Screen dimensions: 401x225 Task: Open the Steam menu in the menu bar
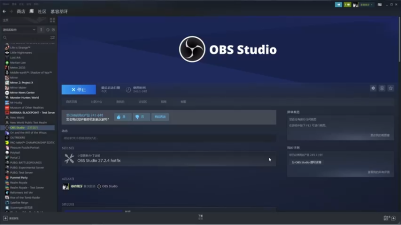pyautogui.click(x=6, y=4)
